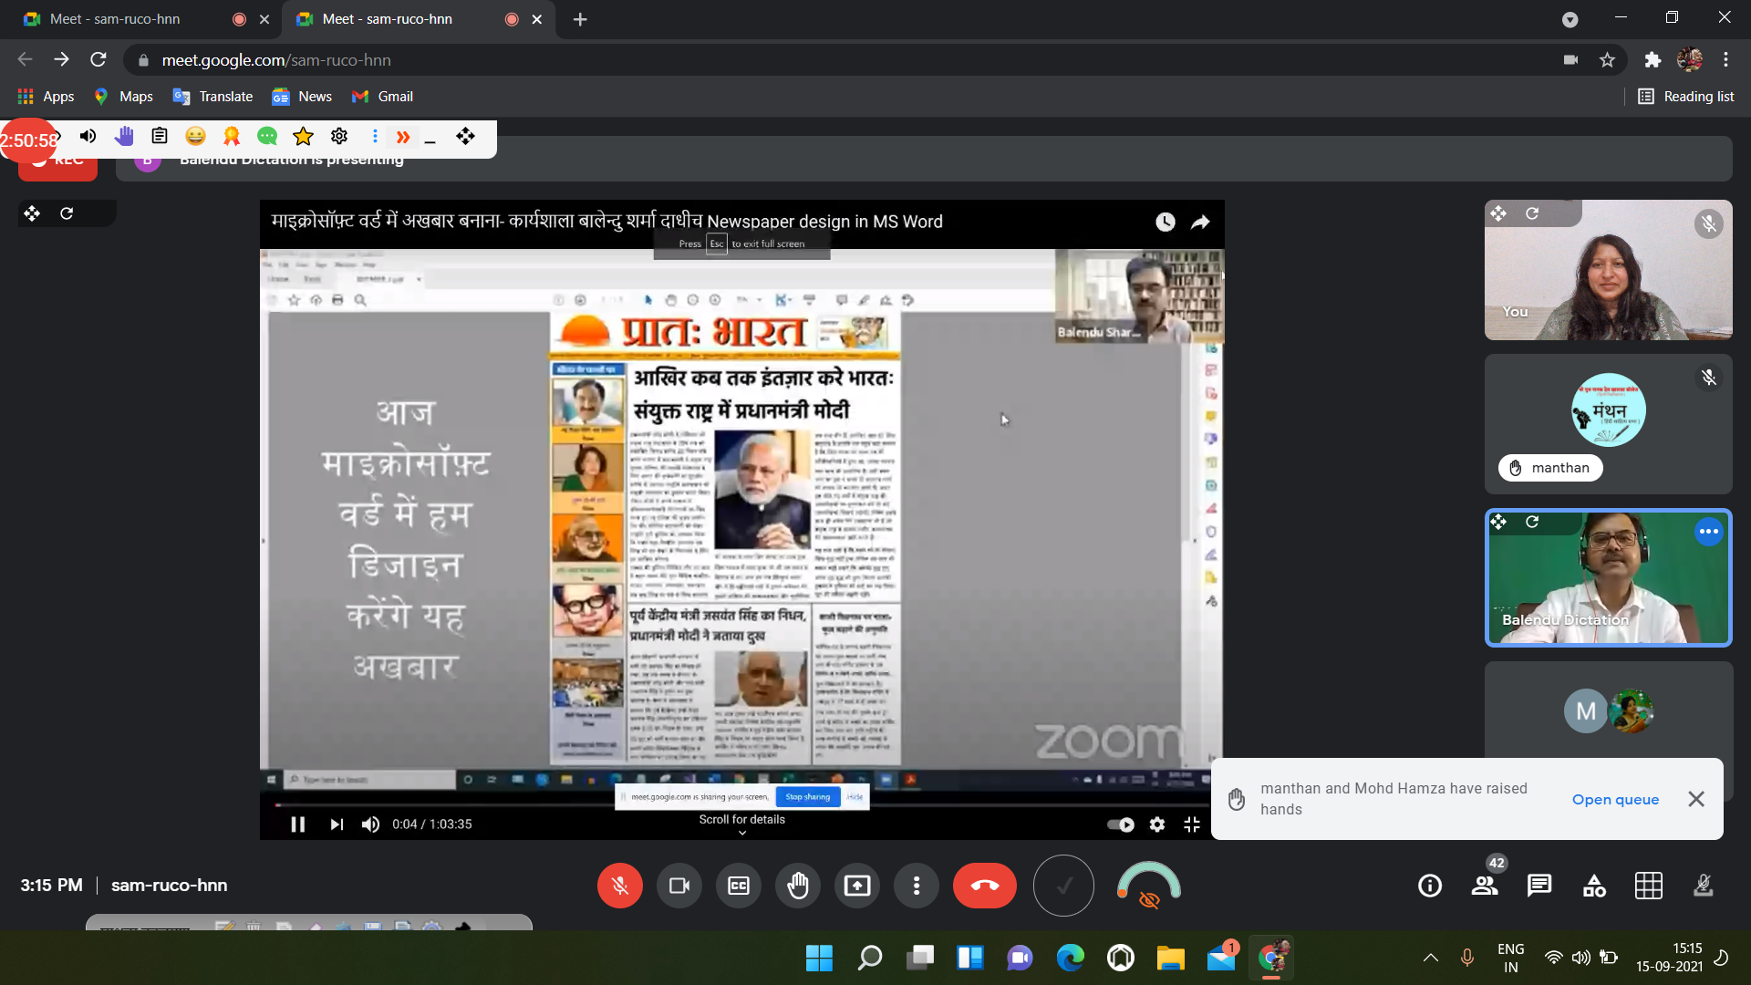Toggle the camera on or off

tap(679, 886)
